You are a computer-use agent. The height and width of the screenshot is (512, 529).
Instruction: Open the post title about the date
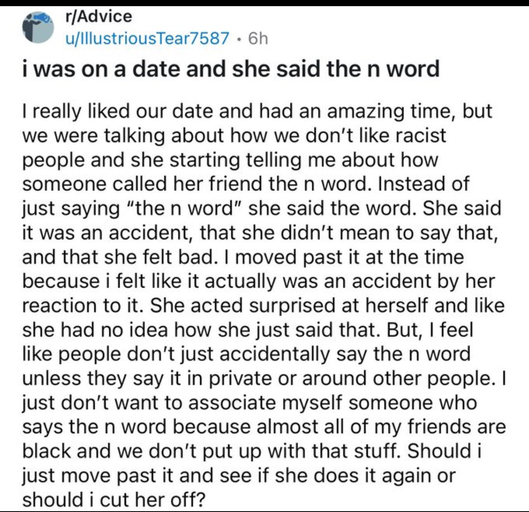(x=230, y=69)
